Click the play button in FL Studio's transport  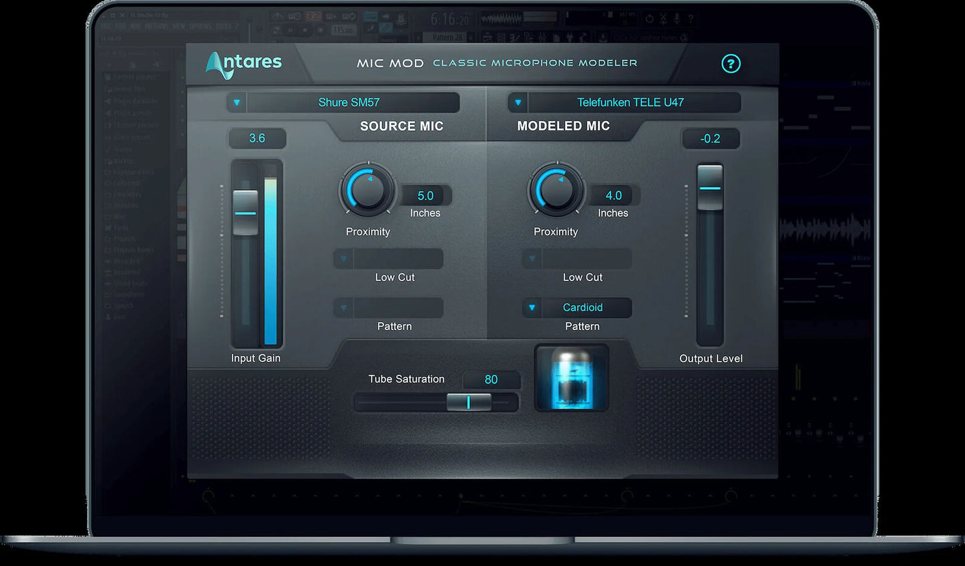click(x=291, y=29)
